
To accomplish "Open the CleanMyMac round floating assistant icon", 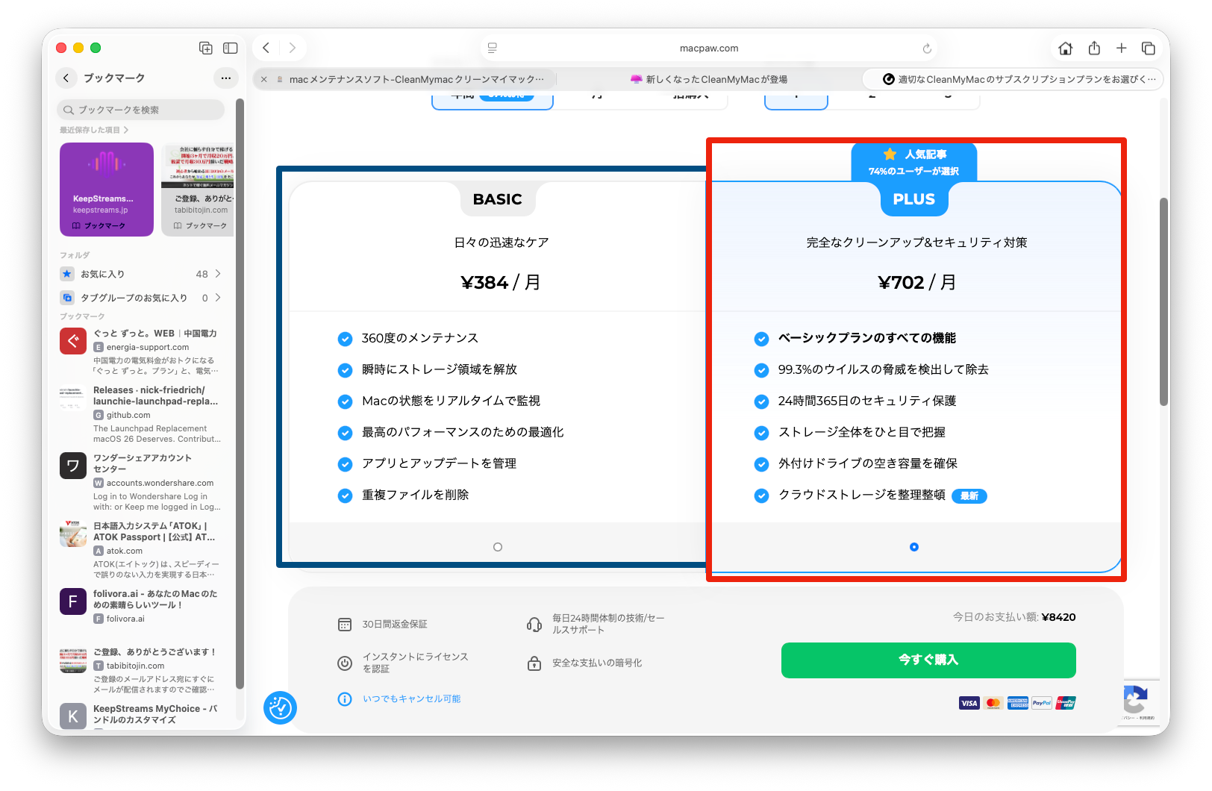I will [x=280, y=707].
